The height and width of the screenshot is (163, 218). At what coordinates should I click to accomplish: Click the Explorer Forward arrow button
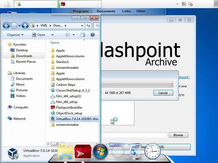(14, 26)
